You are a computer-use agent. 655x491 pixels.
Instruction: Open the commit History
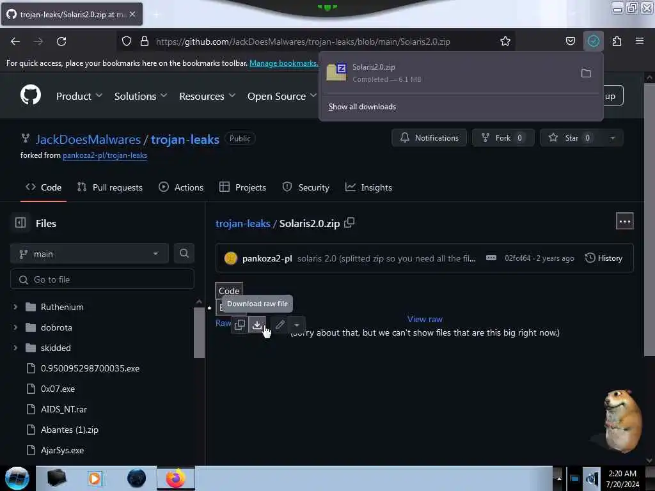click(x=604, y=258)
